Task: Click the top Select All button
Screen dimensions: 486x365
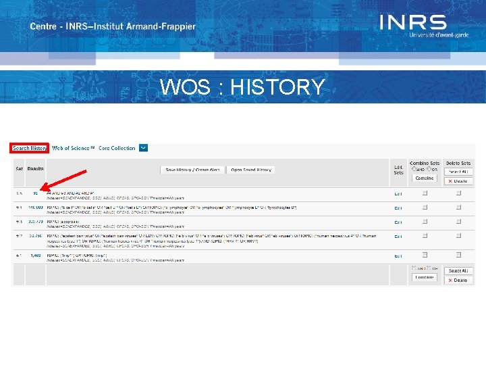Action: [x=458, y=172]
